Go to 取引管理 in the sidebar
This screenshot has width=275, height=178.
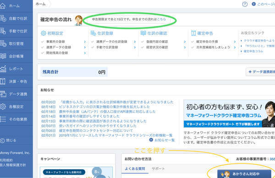click(x=16, y=43)
